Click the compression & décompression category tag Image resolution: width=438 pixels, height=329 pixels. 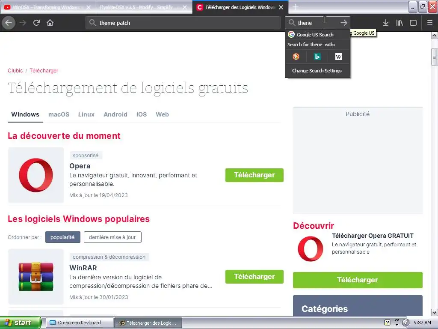click(x=109, y=257)
